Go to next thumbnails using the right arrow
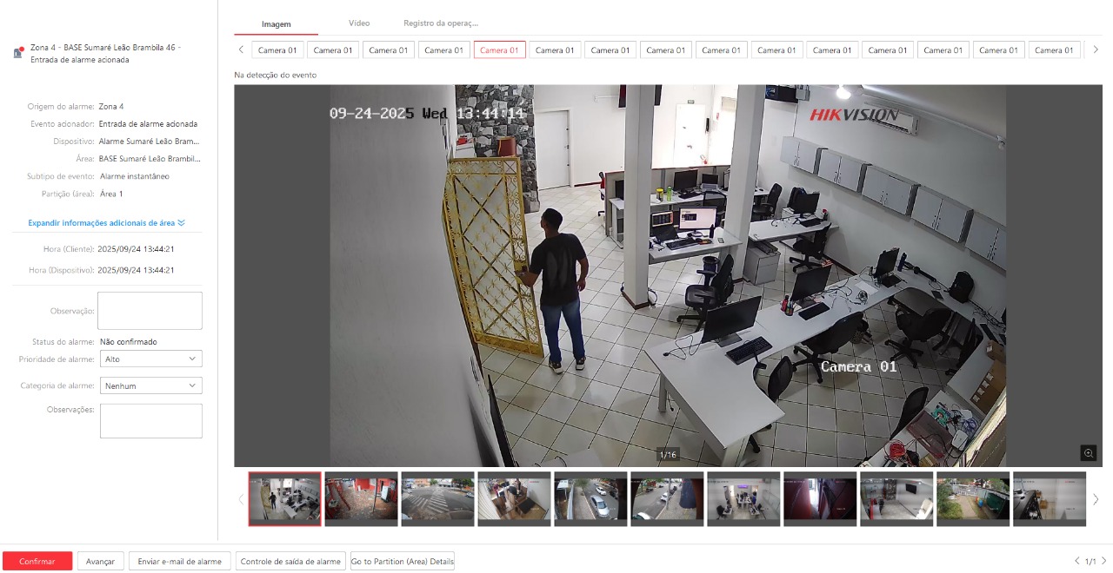This screenshot has height=573, width=1113. click(x=1096, y=499)
